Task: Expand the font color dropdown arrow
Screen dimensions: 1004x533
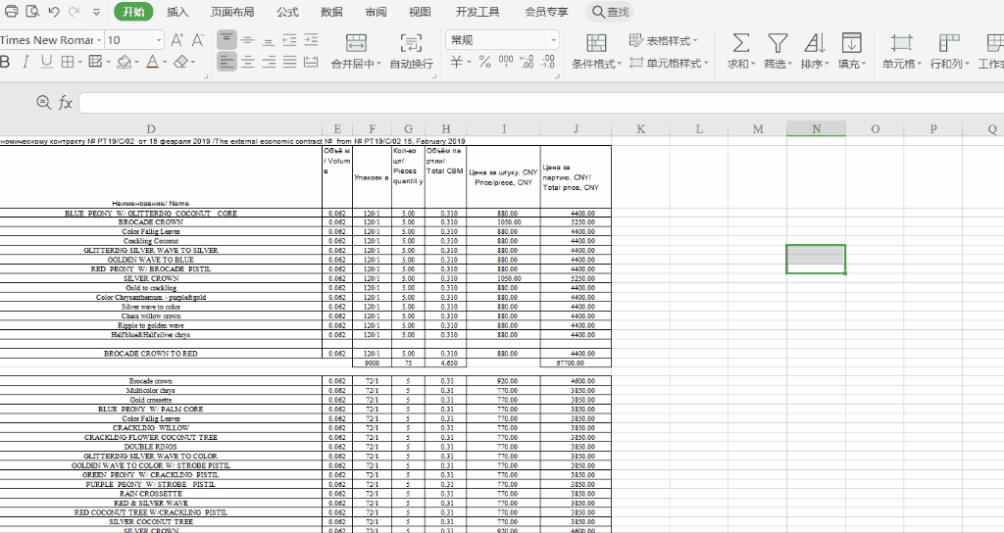Action: 165,63
